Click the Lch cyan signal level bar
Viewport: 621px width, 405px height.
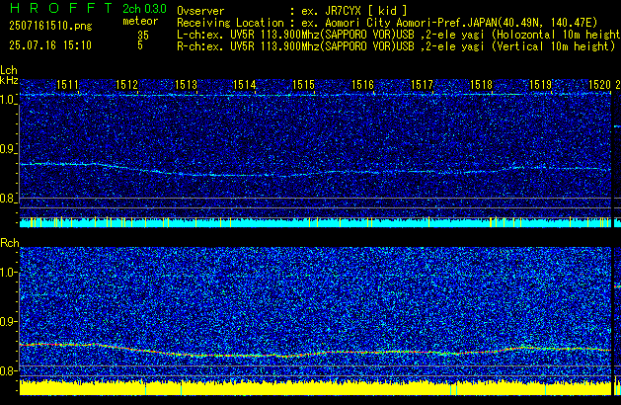315,222
